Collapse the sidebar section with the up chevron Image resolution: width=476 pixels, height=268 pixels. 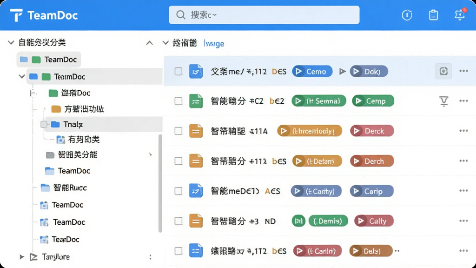(149, 43)
